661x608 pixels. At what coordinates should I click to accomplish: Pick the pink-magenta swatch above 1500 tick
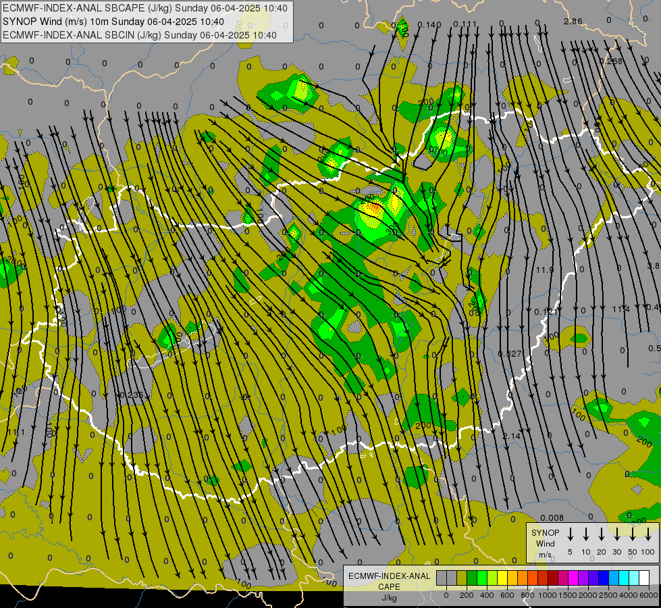point(563,578)
